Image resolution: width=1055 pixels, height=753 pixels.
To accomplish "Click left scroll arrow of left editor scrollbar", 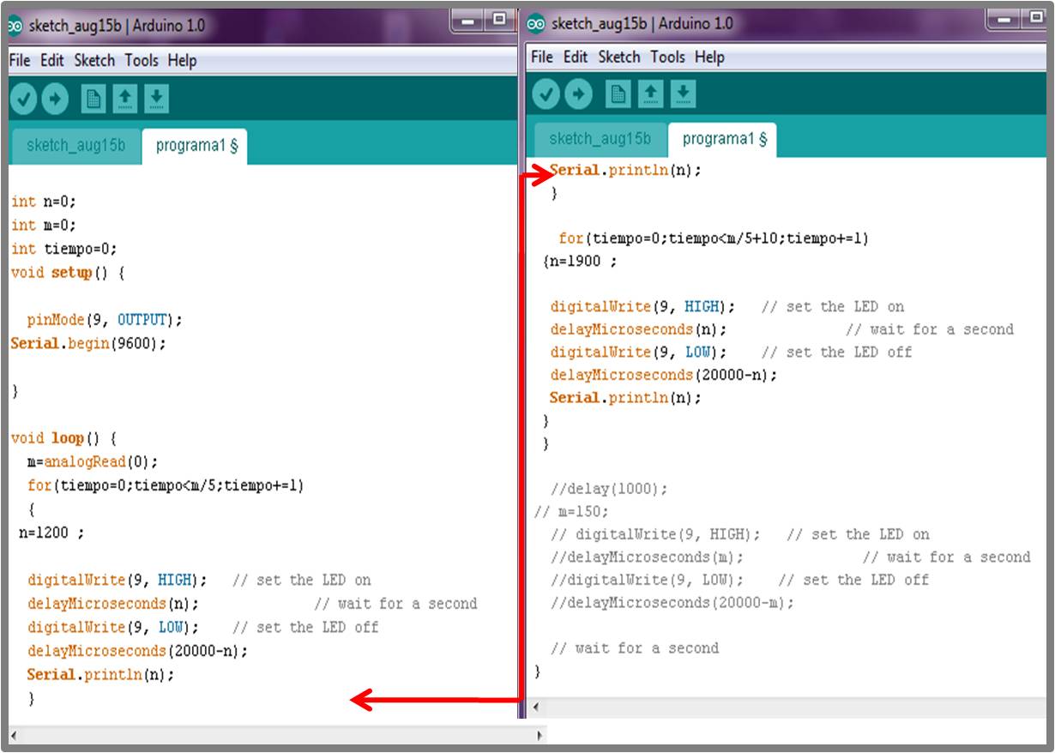I will (x=15, y=736).
